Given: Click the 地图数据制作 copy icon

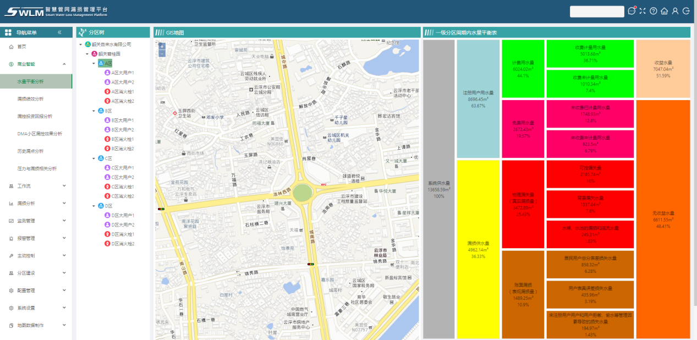Looking at the screenshot, I should pyautogui.click(x=11, y=325).
